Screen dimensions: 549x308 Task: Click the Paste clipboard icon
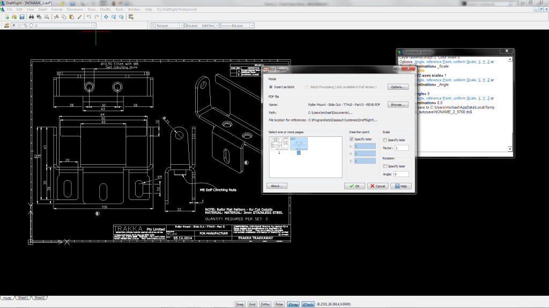[71, 17]
